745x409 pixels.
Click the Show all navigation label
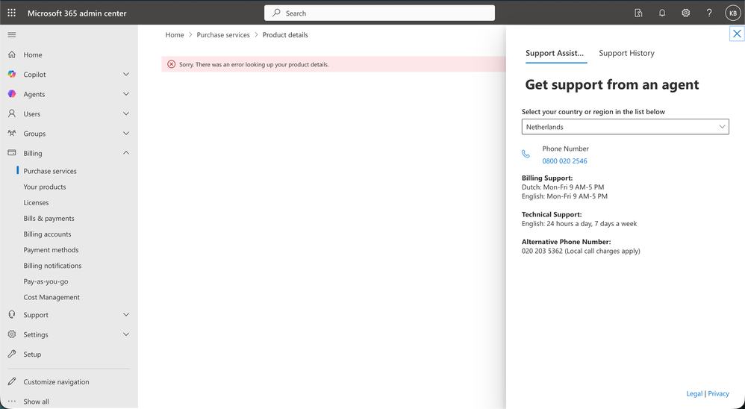(36, 402)
